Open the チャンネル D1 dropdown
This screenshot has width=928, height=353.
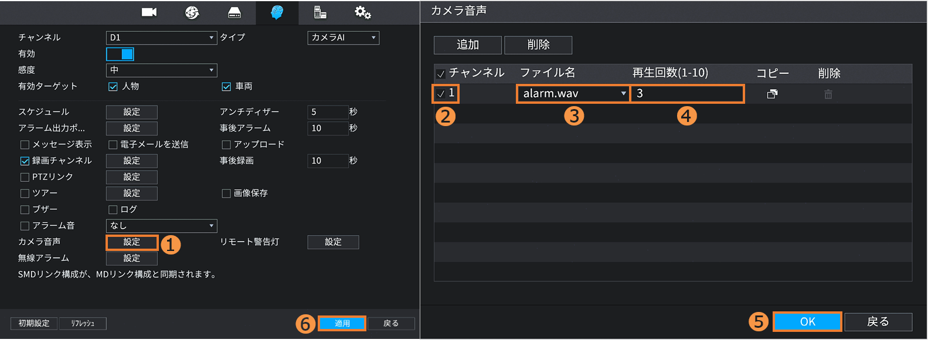tap(161, 38)
